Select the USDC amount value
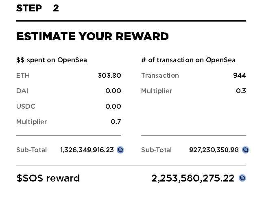The height and width of the screenshot is (210, 264). pos(113,106)
